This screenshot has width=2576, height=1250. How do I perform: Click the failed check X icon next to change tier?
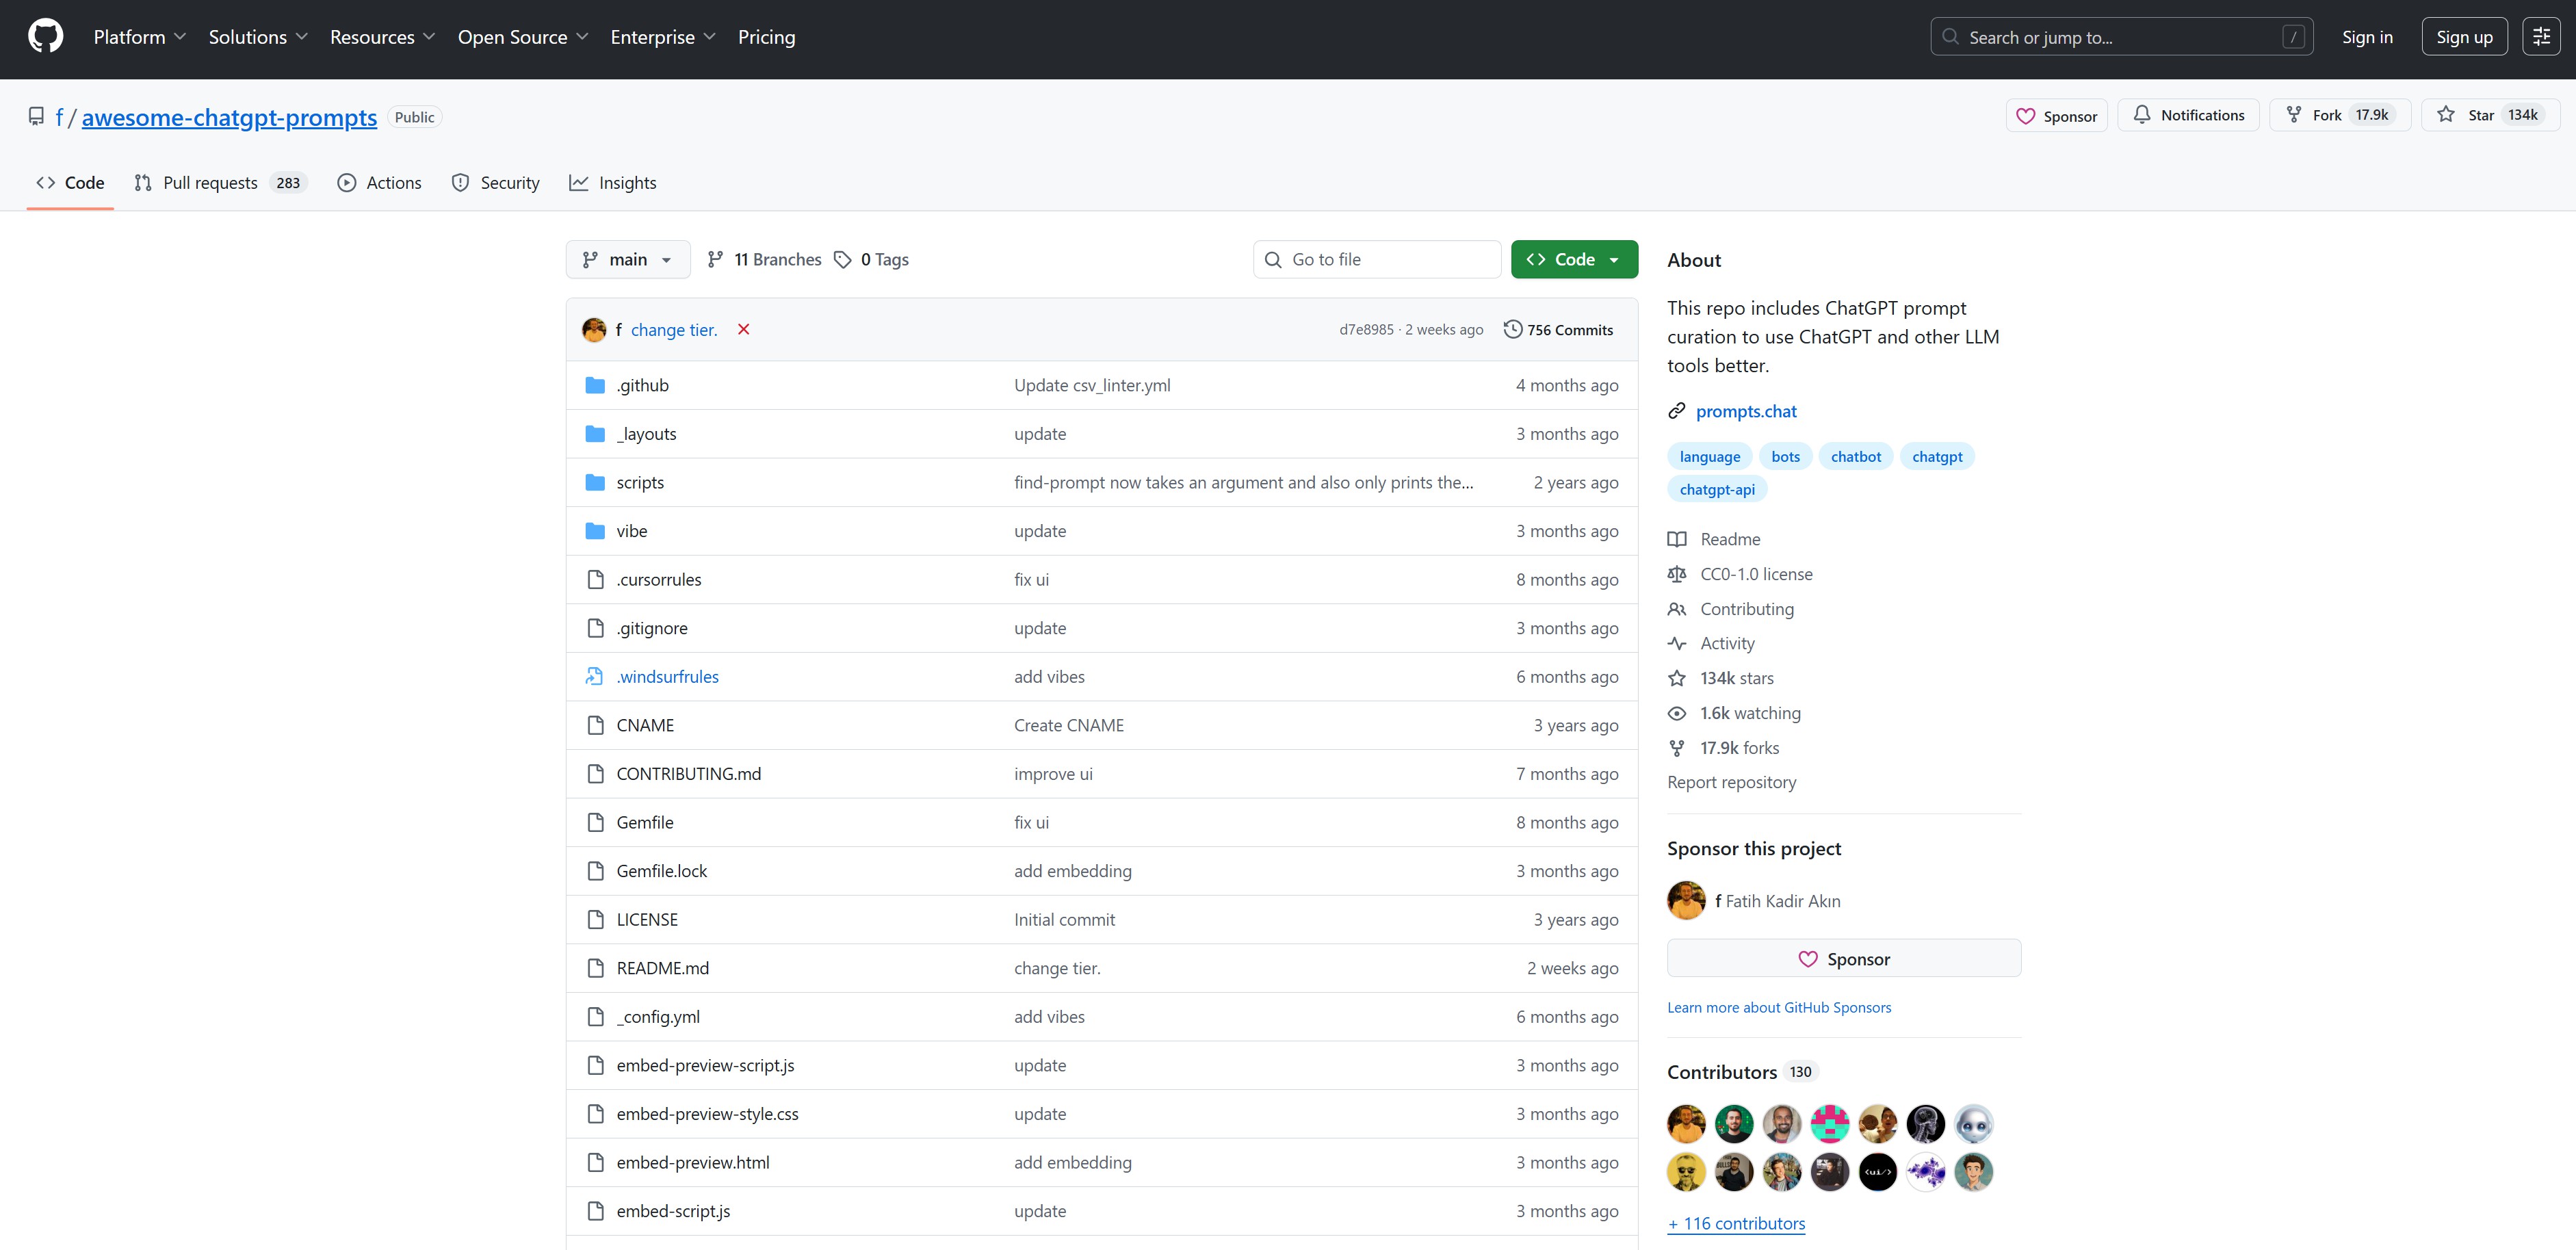click(743, 330)
